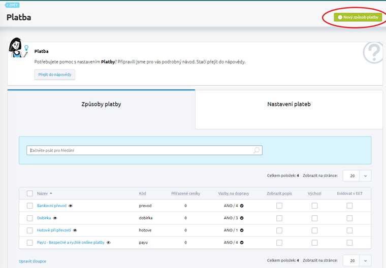Click the Nový způsob platby button
The height and width of the screenshot is (268, 386).
tap(358, 17)
